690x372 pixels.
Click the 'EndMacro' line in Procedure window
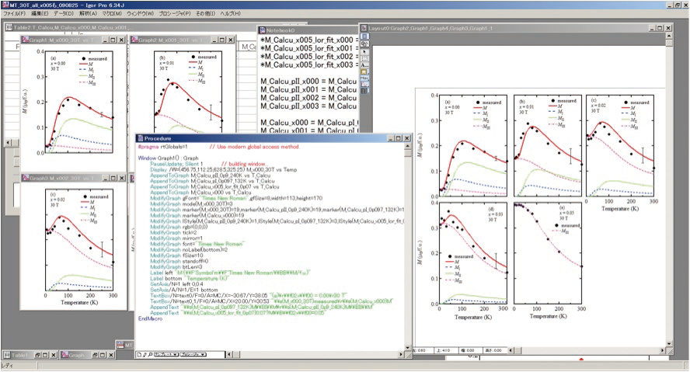pos(150,318)
